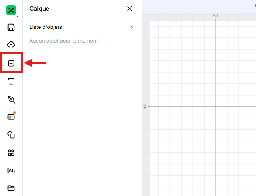The image size is (256, 196).
Task: Close the Calque panel
Action: [x=130, y=9]
